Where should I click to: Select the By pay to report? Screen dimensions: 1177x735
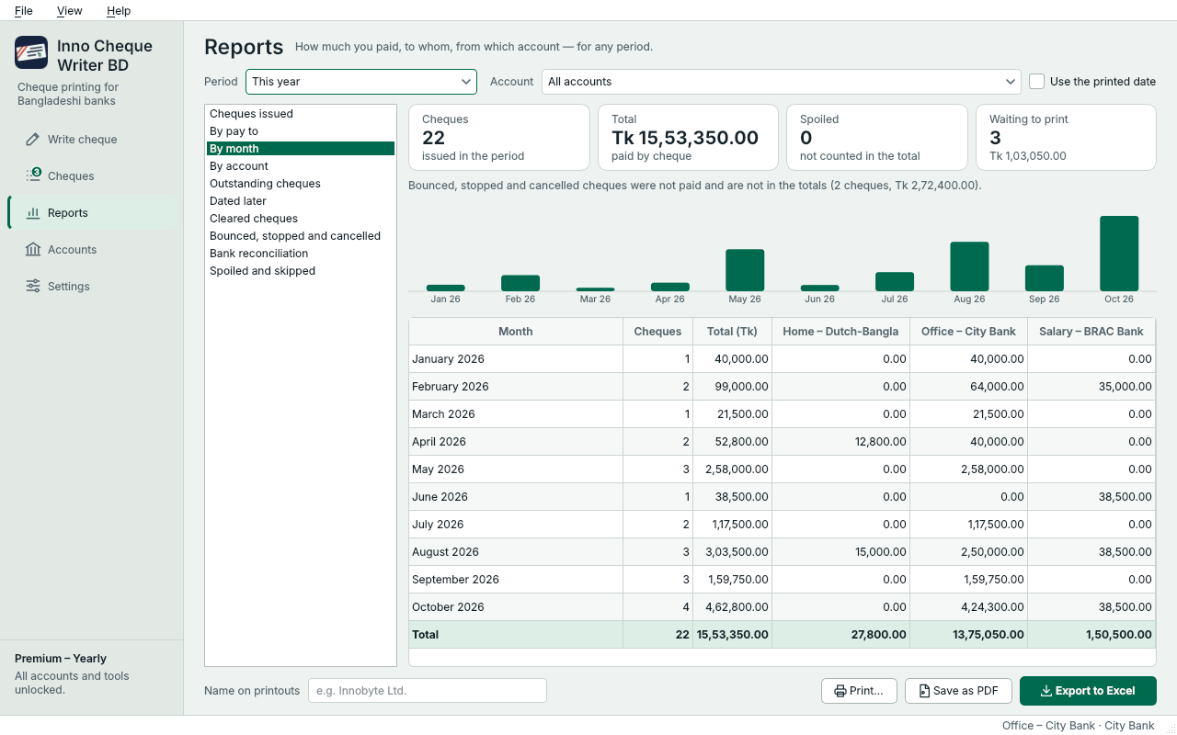[x=301, y=131]
